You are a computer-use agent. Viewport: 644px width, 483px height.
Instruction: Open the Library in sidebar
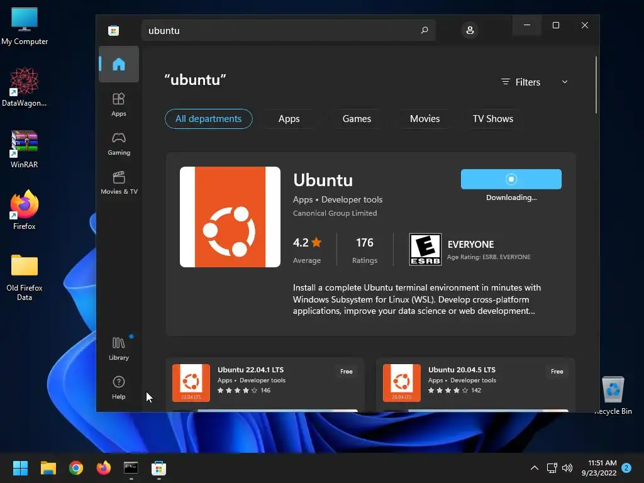pyautogui.click(x=119, y=348)
